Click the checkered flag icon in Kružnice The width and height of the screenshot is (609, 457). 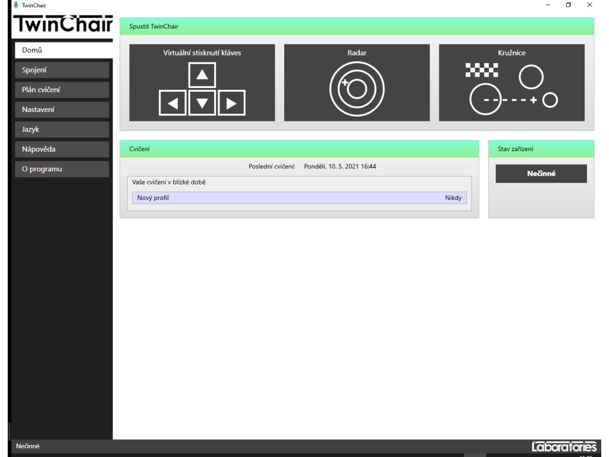(482, 70)
